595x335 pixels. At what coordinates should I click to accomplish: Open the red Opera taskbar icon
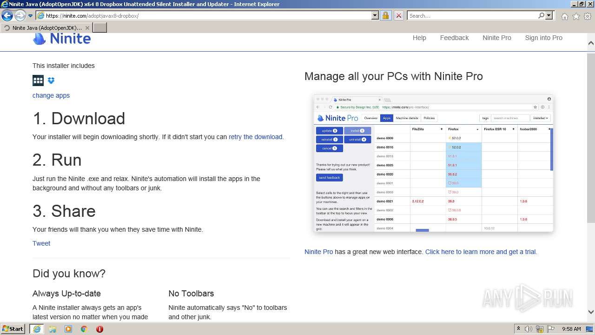pos(99,329)
